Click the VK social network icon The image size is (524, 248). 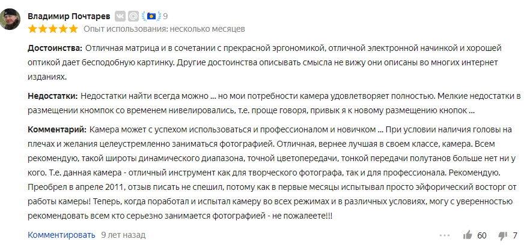point(120,16)
